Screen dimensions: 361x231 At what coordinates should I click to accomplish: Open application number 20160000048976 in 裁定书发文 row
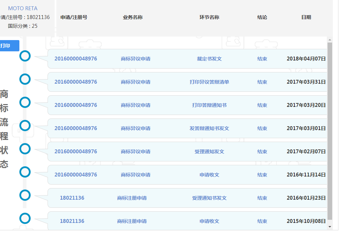pos(76,58)
